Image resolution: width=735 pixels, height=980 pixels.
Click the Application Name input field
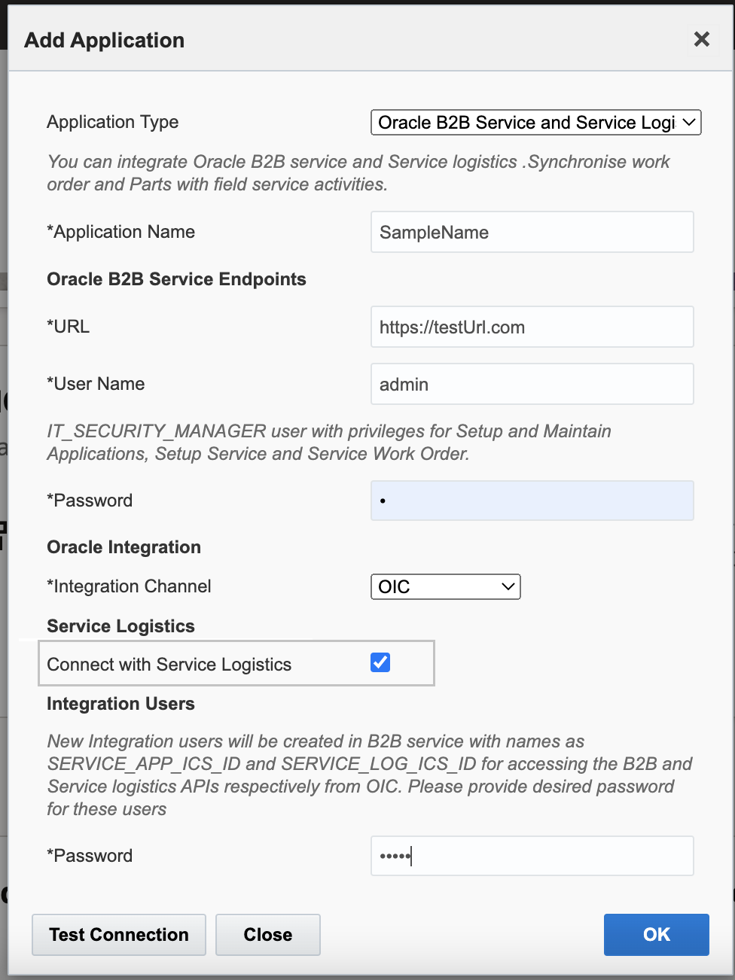click(532, 232)
